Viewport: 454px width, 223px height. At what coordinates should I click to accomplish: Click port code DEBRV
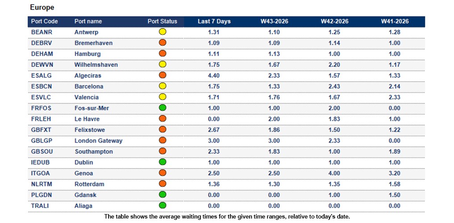pos(42,43)
